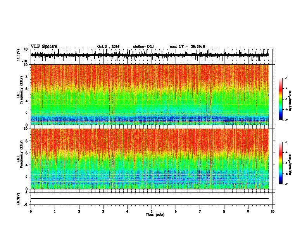The height and width of the screenshot is (237, 307).
Task: Select the "Oct. 5, 2024" date text
Action: [108, 46]
